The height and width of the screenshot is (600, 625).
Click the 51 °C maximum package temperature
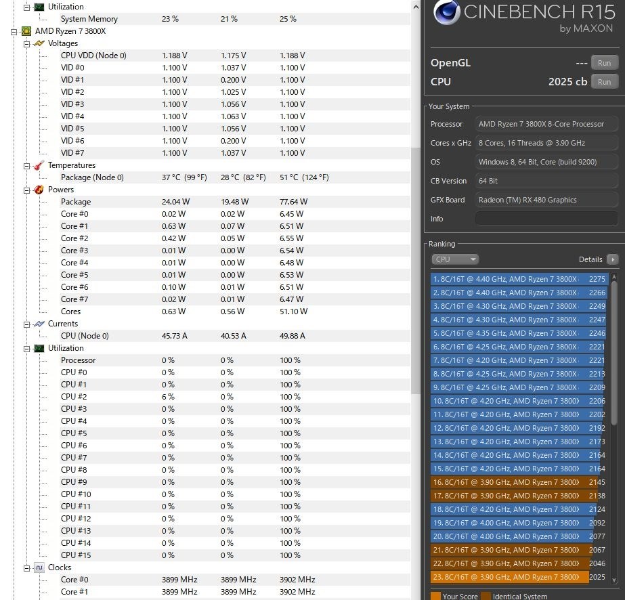pyautogui.click(x=304, y=177)
